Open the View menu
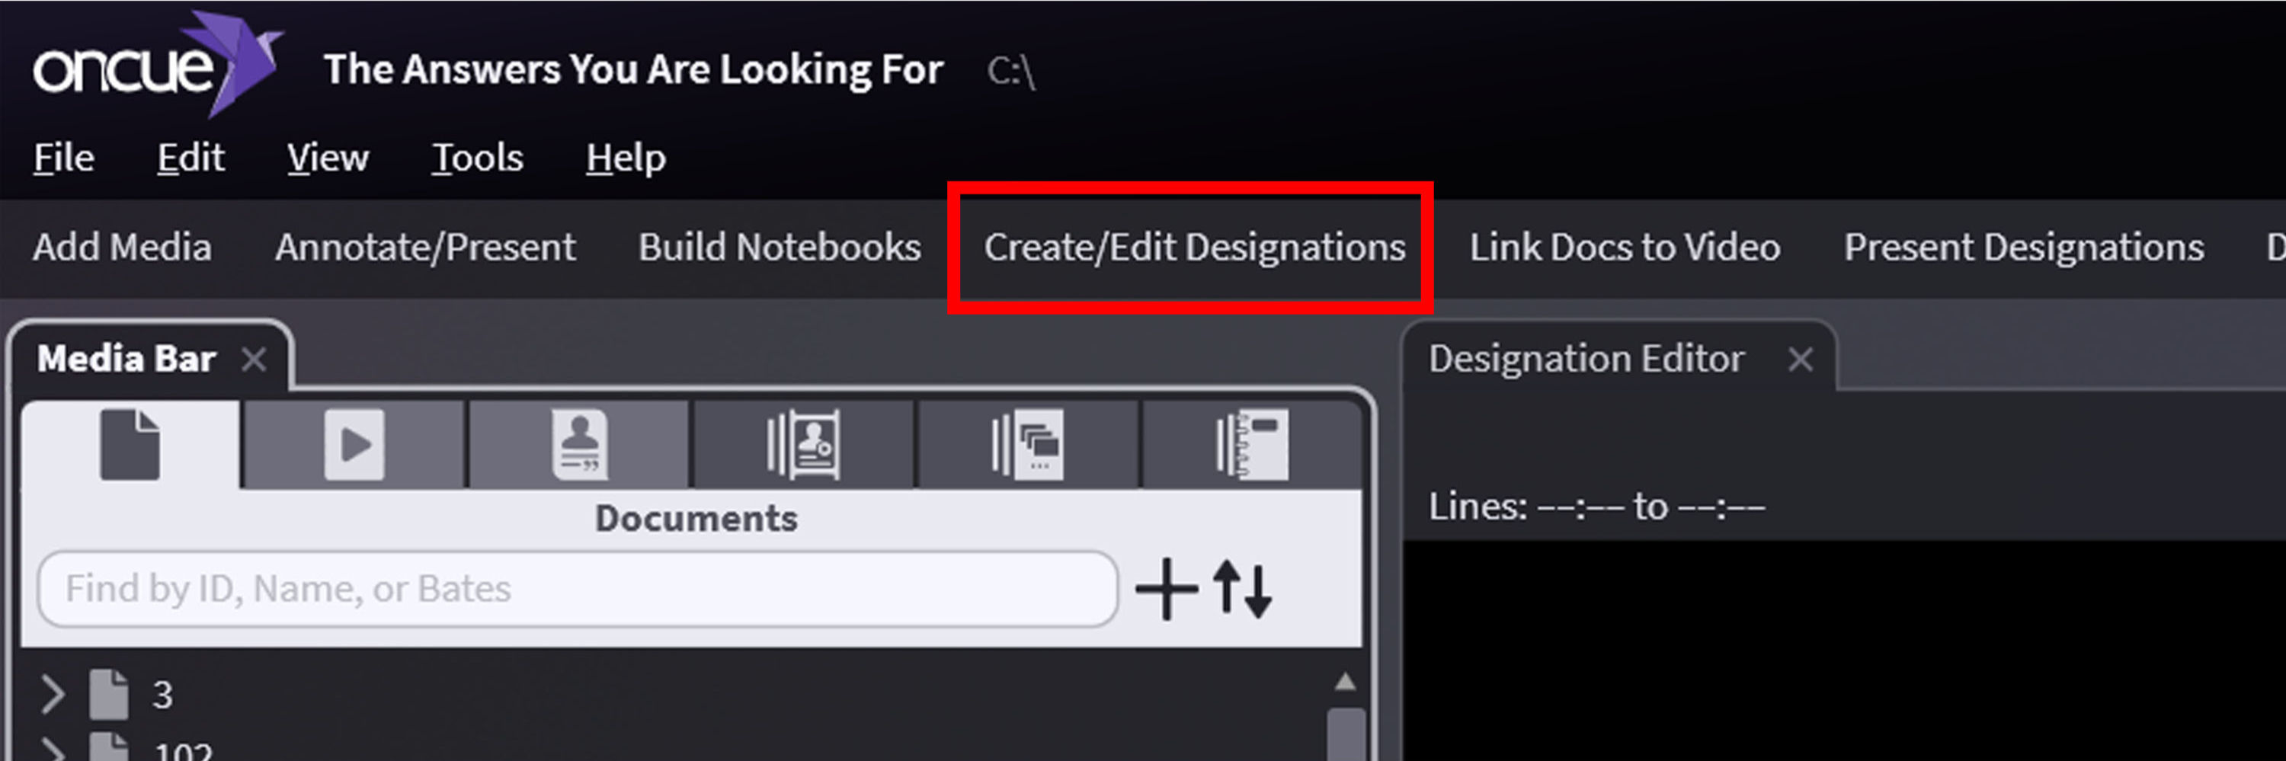 pos(328,158)
